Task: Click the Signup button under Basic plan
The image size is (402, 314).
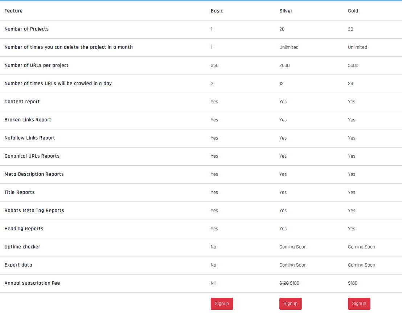Action: 222,304
